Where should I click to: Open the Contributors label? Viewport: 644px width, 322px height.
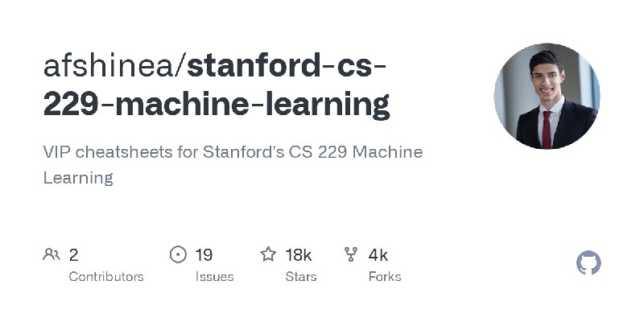[106, 277]
